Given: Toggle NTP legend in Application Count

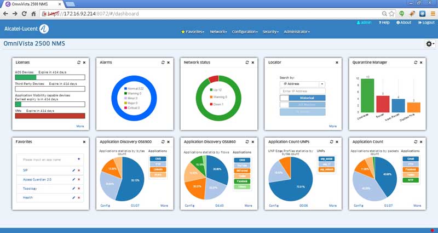Looking at the screenshot, I should click(x=411, y=180).
